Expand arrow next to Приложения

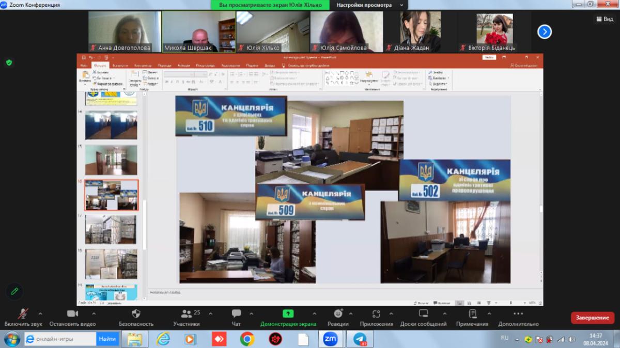(391, 313)
